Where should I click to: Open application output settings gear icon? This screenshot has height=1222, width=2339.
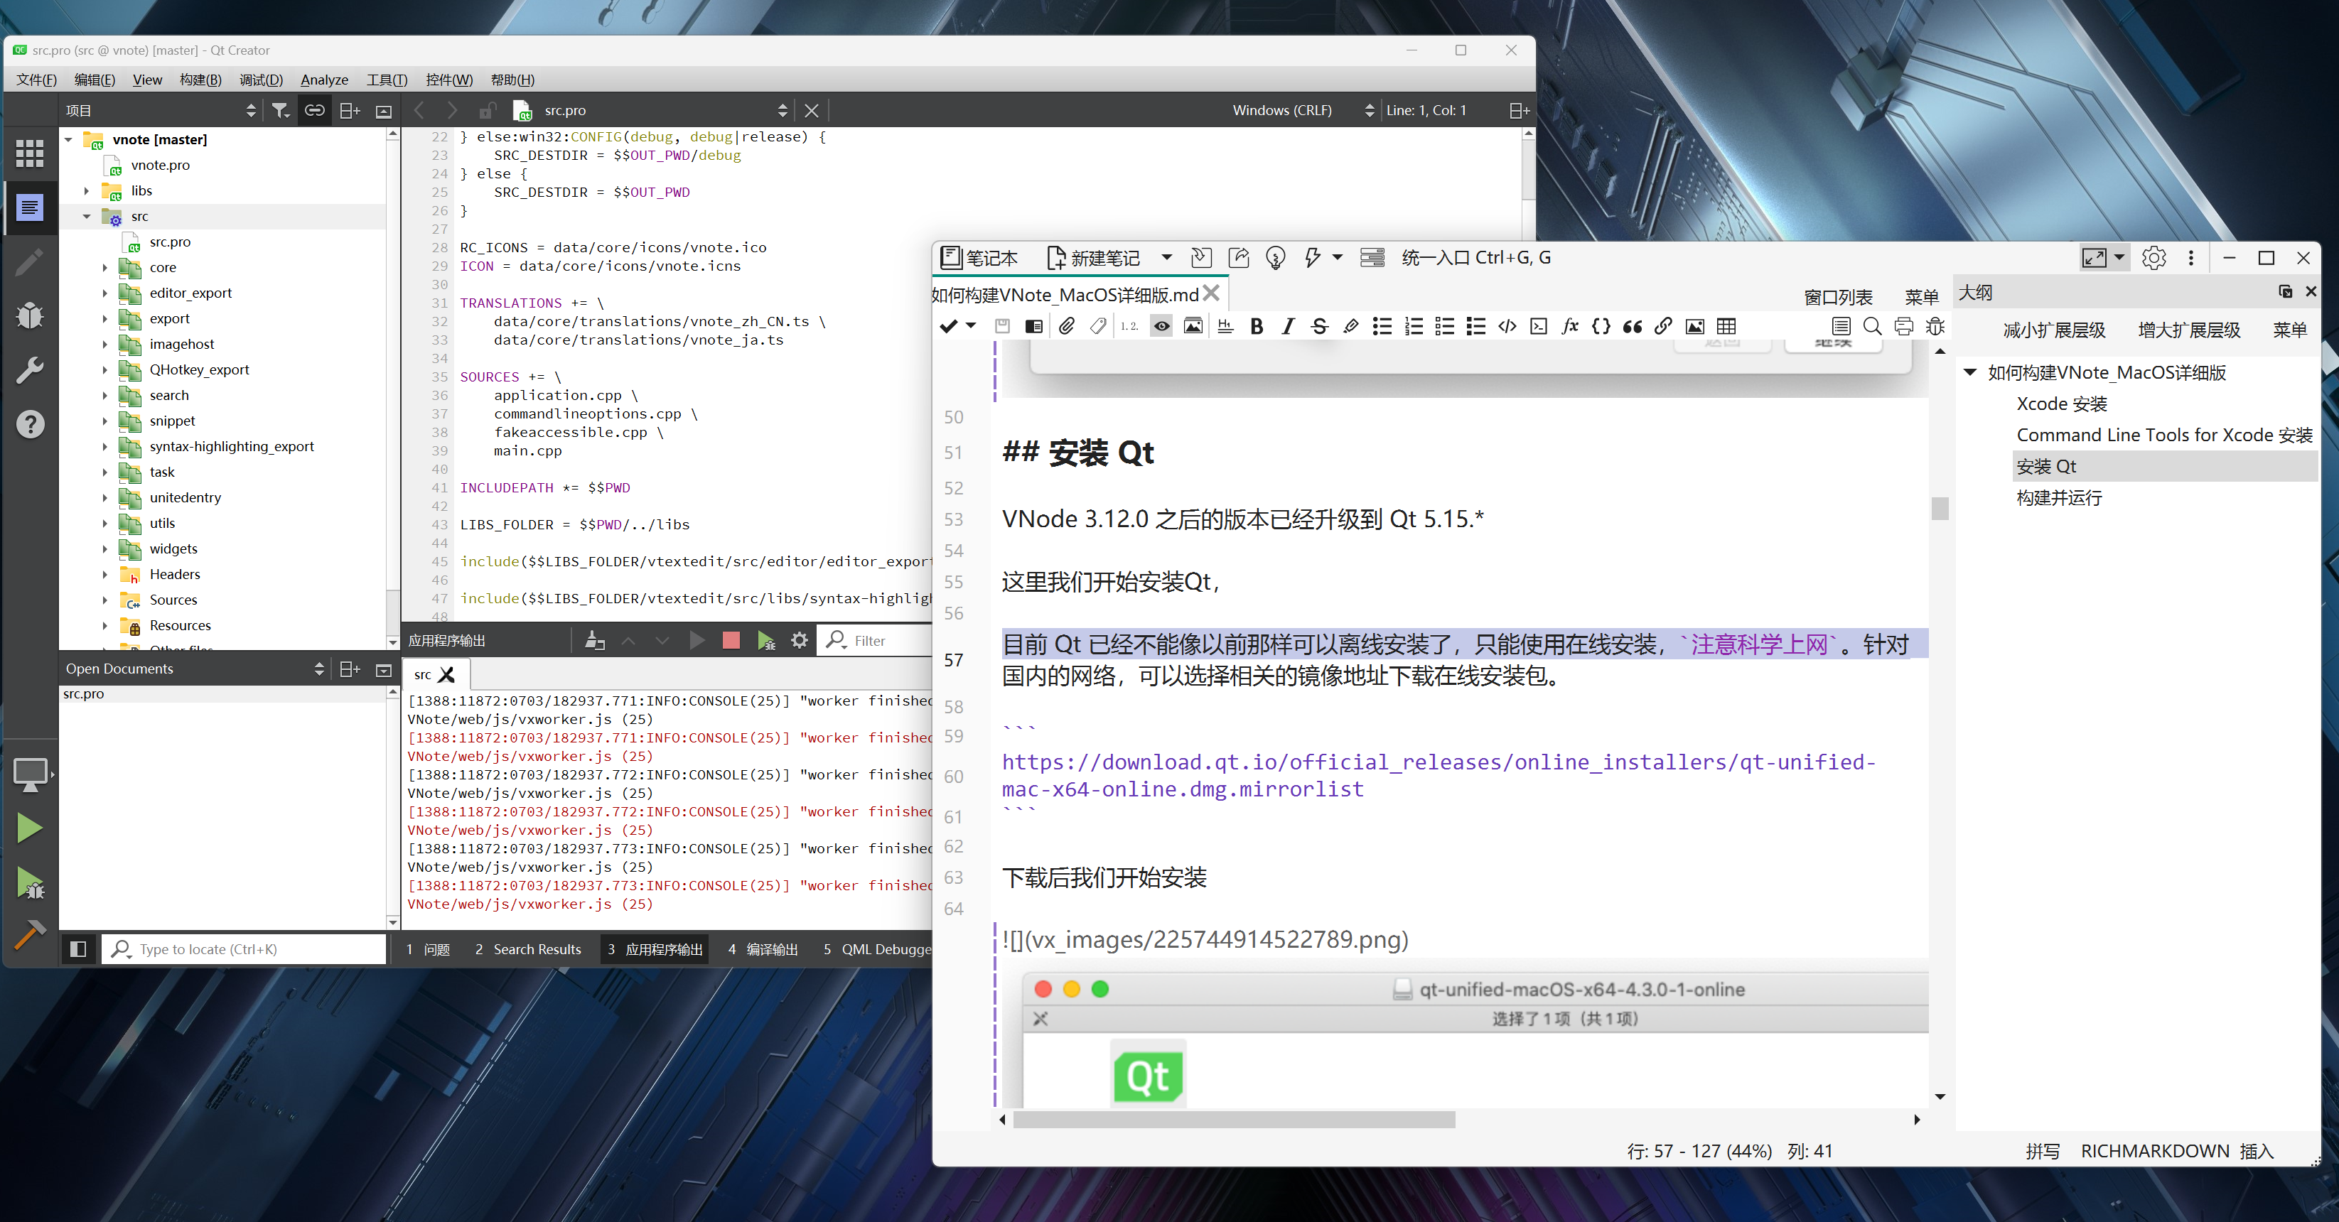(799, 640)
